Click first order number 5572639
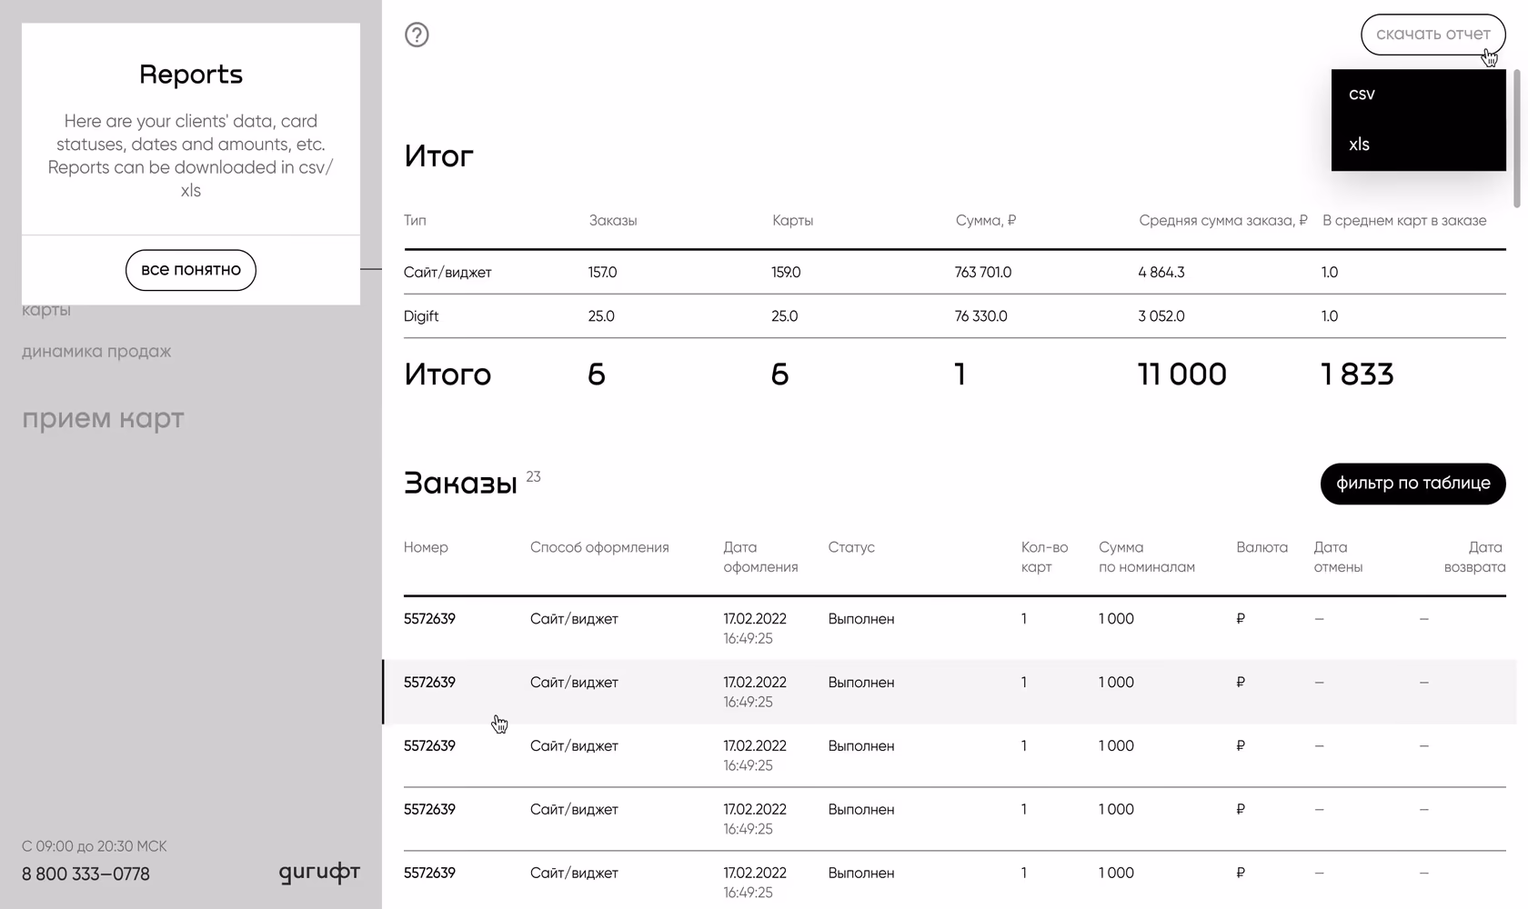This screenshot has height=909, width=1528. (x=429, y=618)
